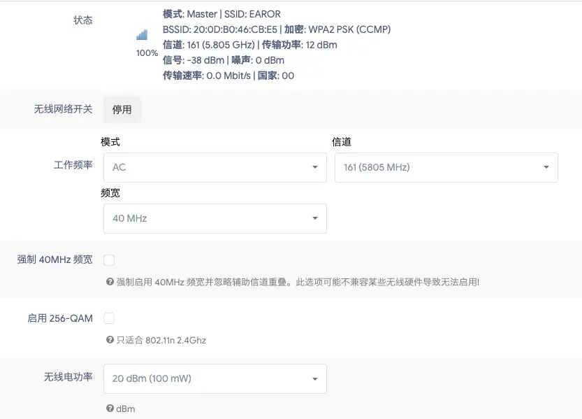Screen dimensions: 582x419
Task: Open the 信道 channel selector showing 161
Action: click(x=446, y=167)
